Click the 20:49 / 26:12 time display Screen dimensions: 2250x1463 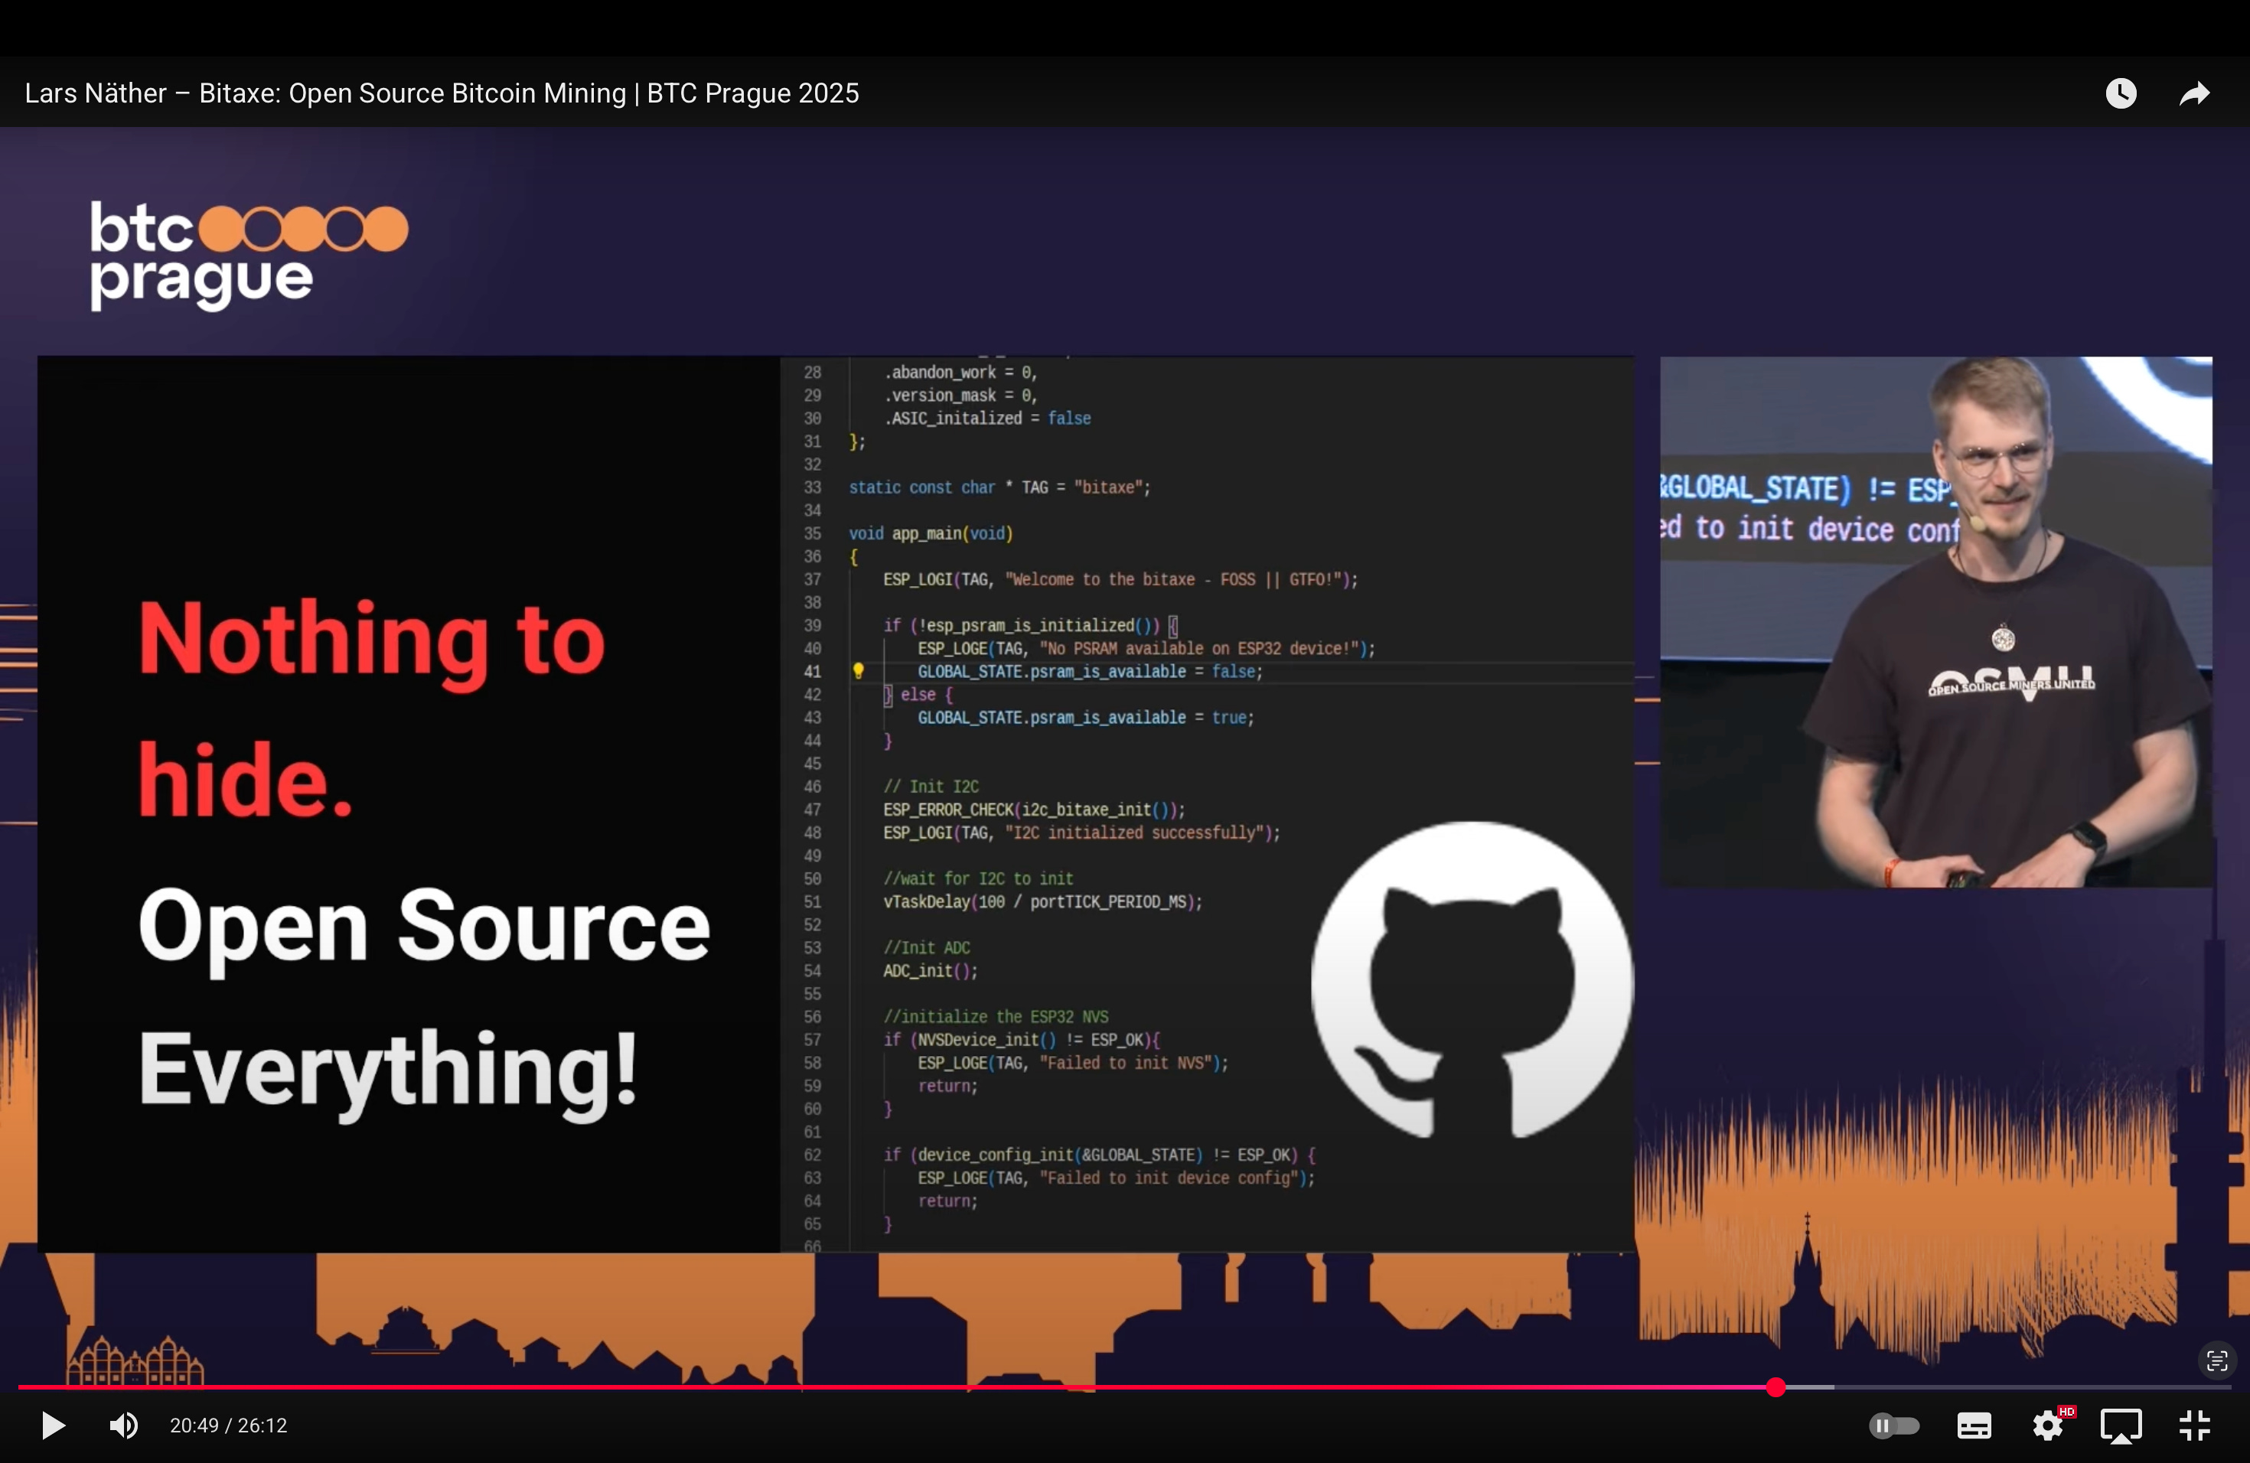228,1426
